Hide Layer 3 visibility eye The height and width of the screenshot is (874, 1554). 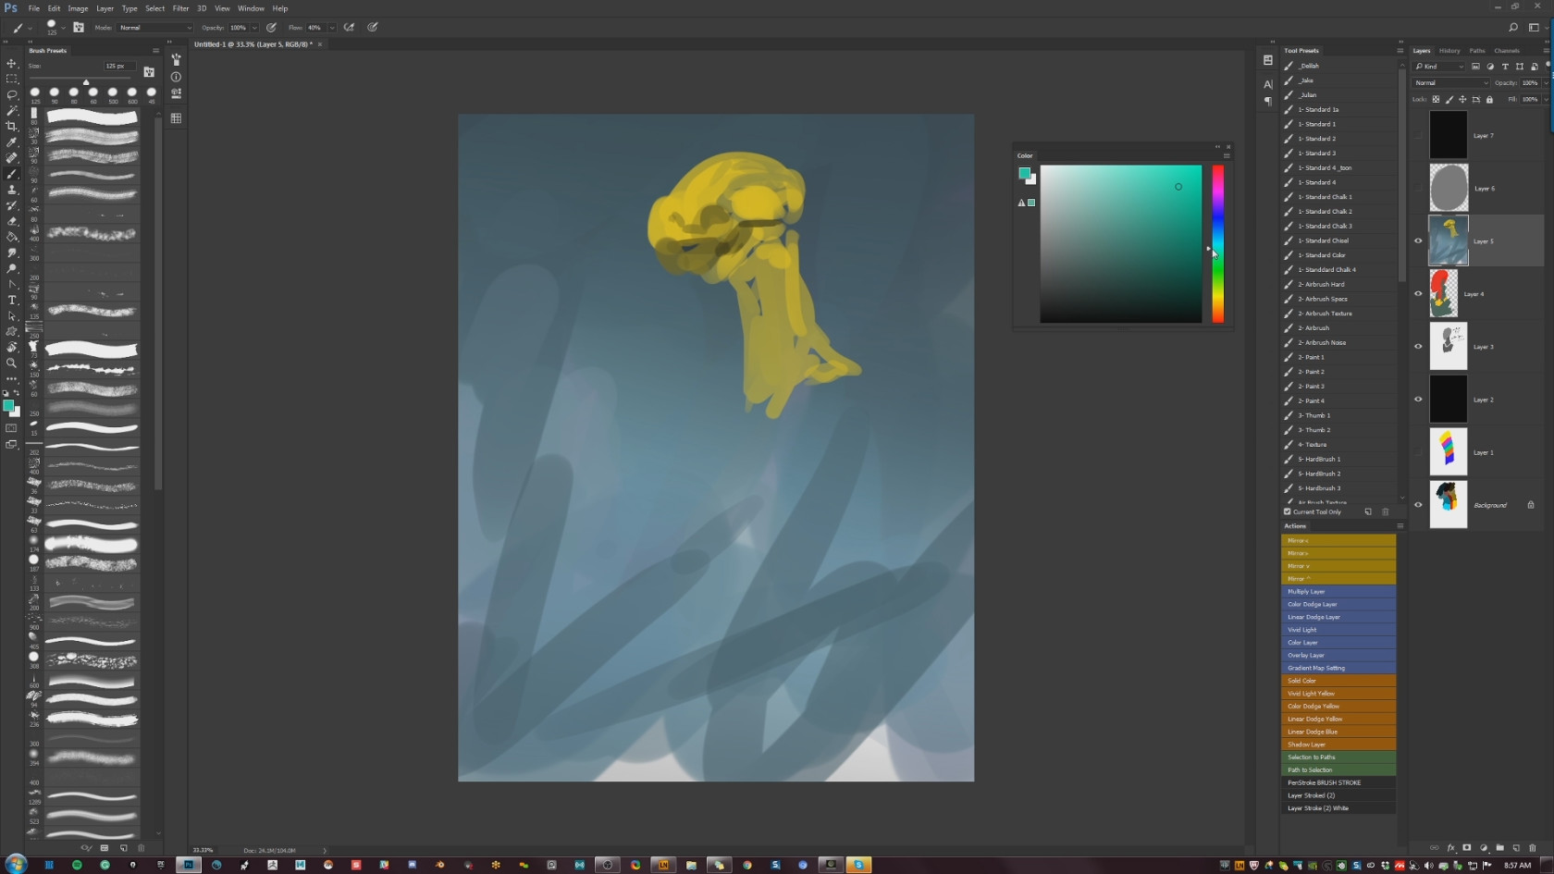1418,347
